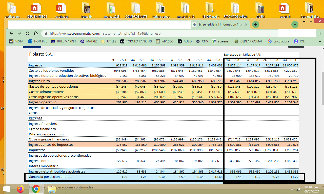The image size is (324, 194).
Task: Click the 'Ingreso Bruto' row label
Action: [39, 81]
